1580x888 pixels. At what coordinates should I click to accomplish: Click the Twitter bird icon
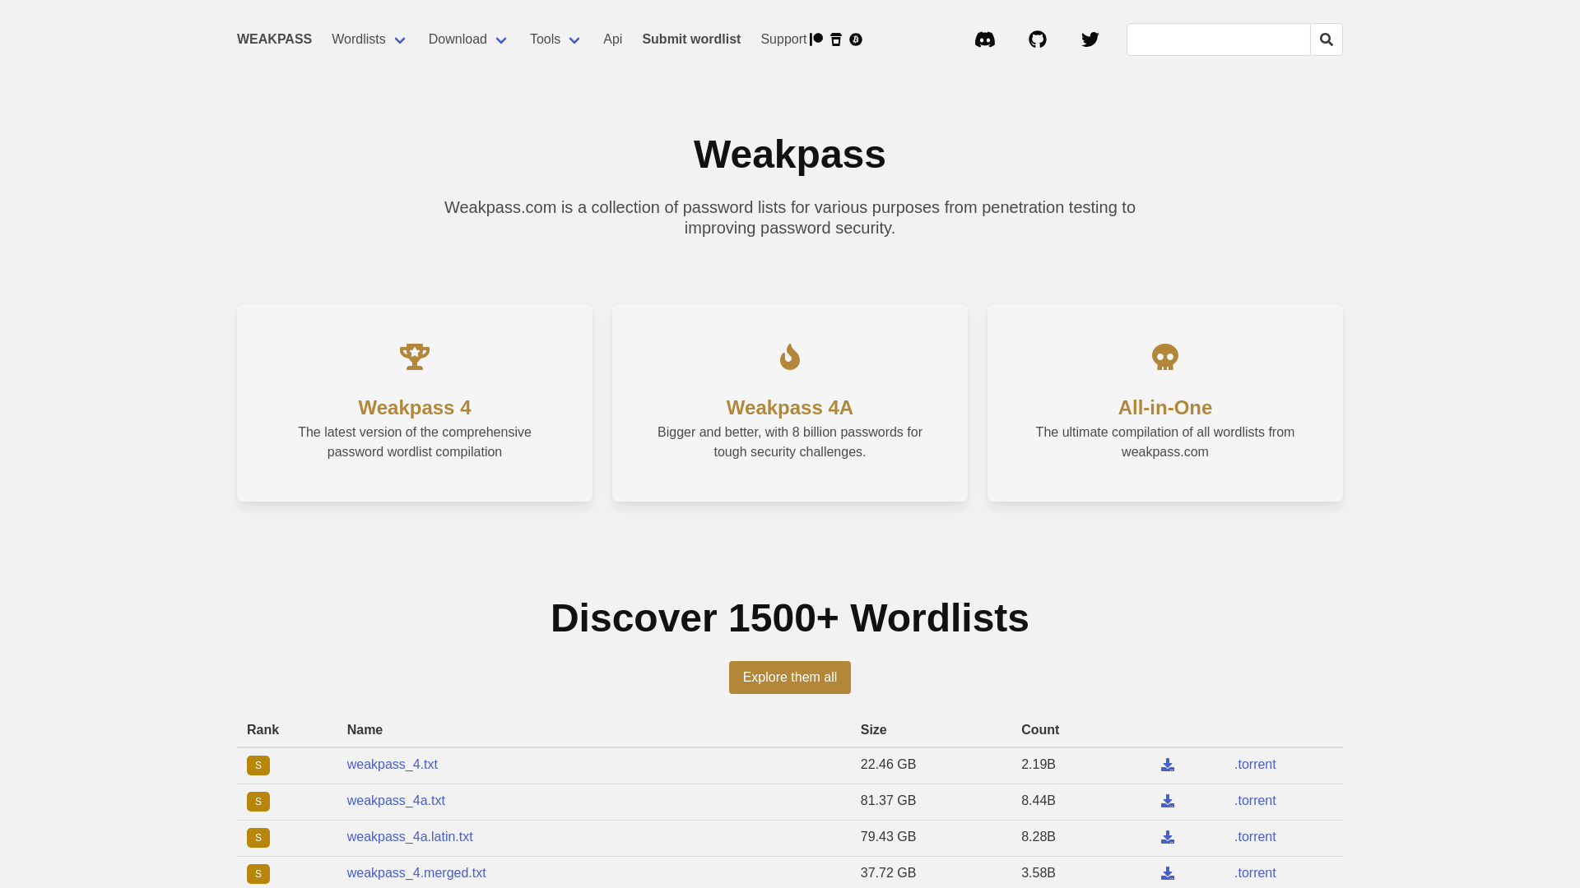click(x=1090, y=39)
